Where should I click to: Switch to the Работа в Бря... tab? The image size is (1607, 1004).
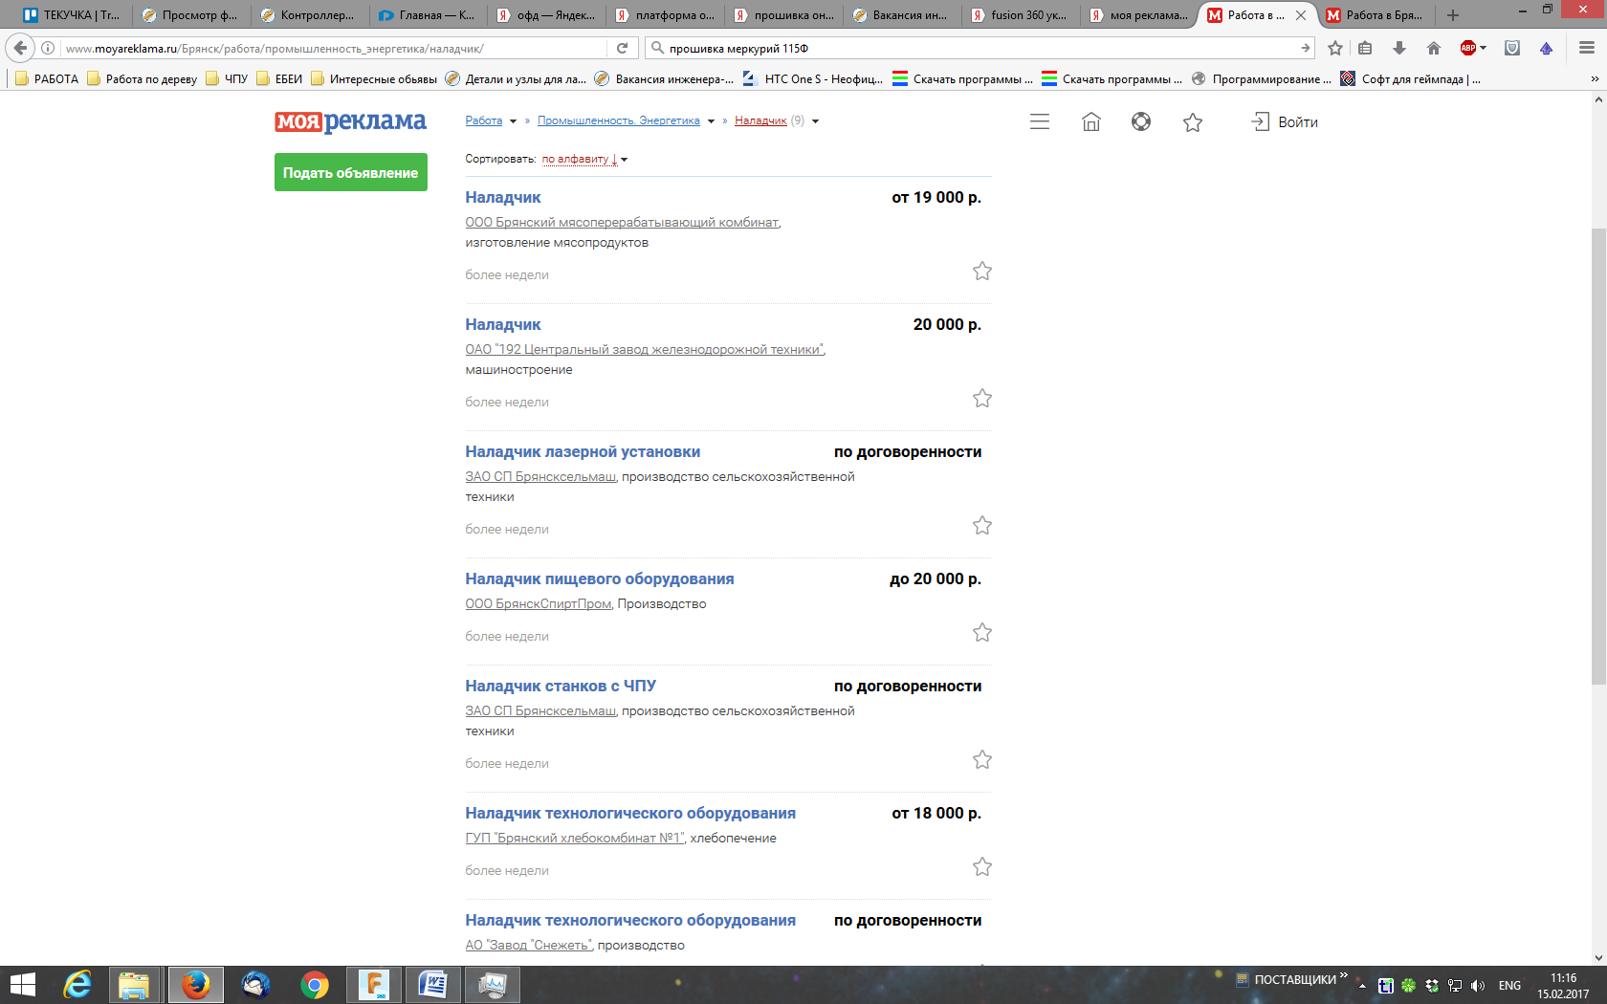1376,15
